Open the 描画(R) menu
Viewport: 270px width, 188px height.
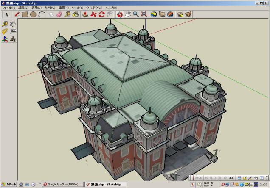64,8
